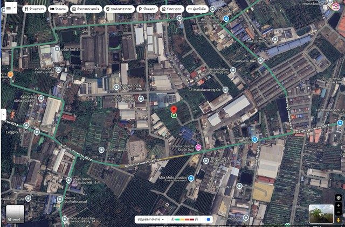Toggle the map layers thumbnail at bottom left
Screen dimensions: 345x227
15,213
